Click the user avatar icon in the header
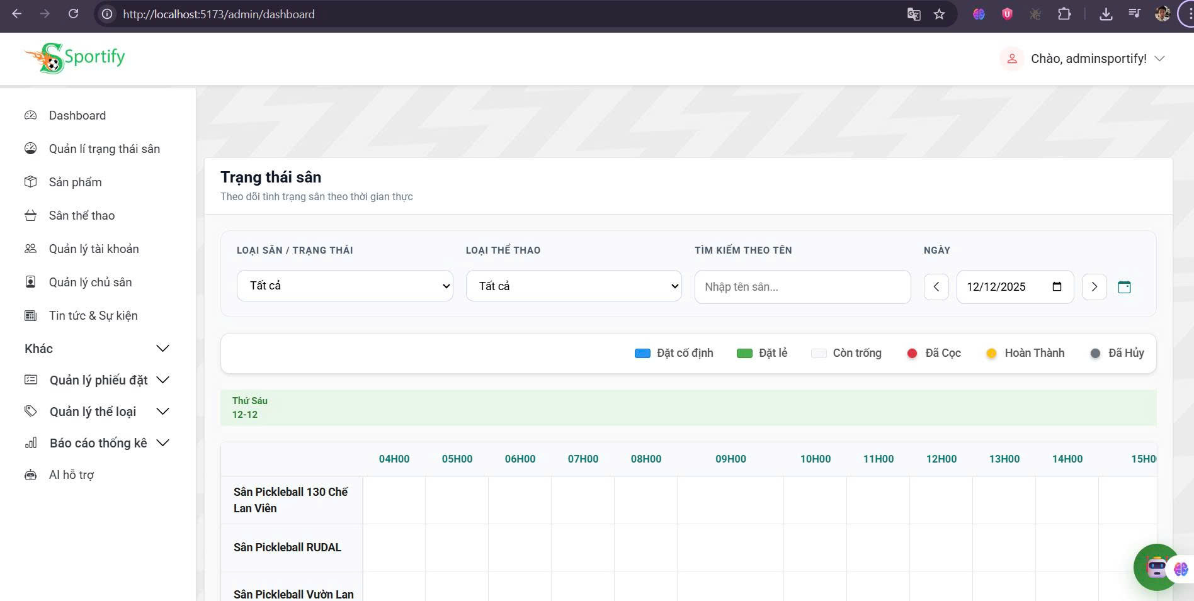 (1012, 58)
